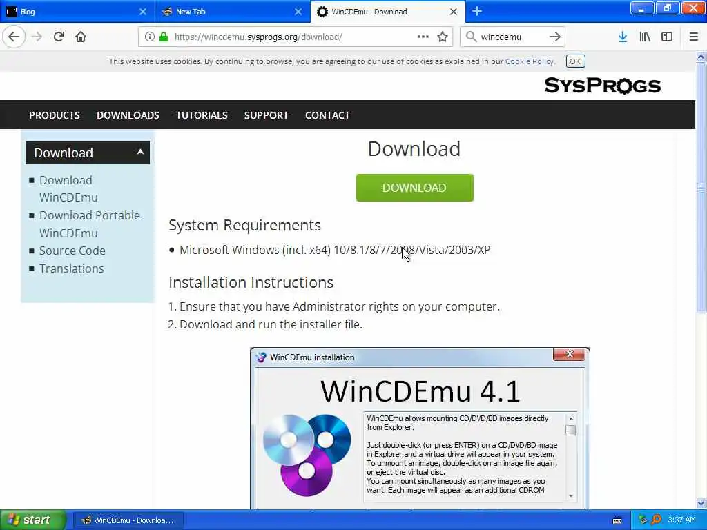
Task: Click the page scroll up arrow
Action: tap(701, 57)
